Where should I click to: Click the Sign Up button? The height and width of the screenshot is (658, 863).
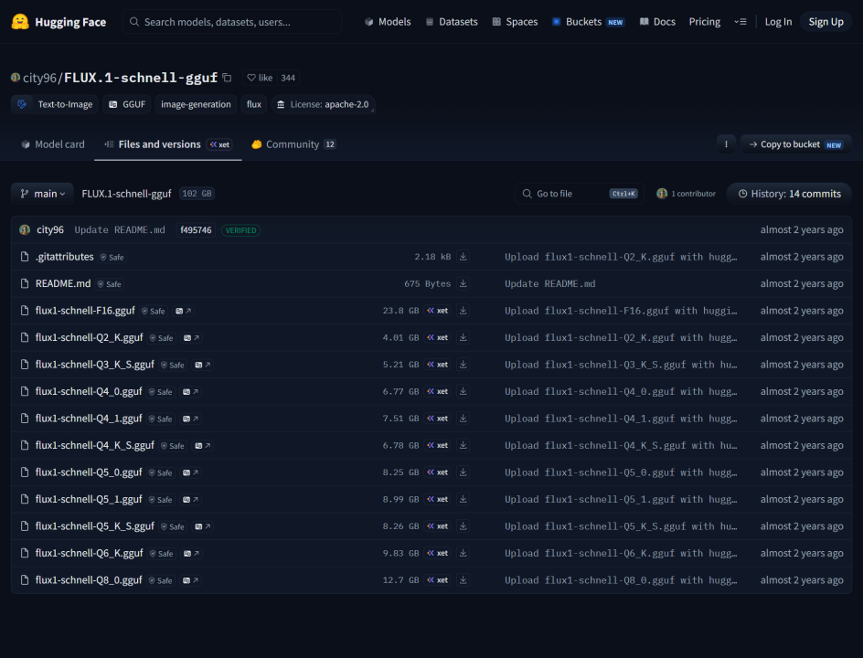(826, 22)
